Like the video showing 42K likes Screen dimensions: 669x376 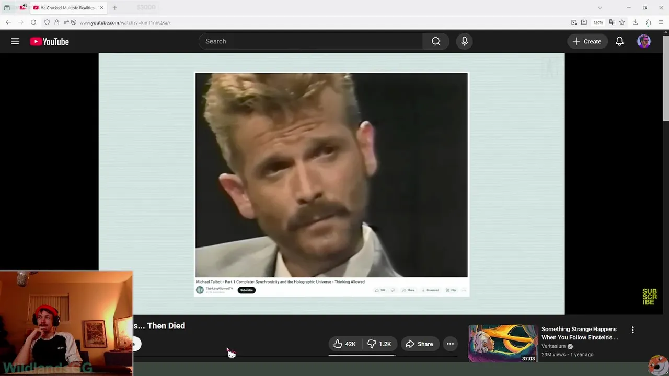tap(344, 344)
